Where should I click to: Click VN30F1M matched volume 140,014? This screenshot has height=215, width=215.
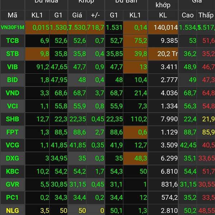pyautogui.click(x=166, y=28)
